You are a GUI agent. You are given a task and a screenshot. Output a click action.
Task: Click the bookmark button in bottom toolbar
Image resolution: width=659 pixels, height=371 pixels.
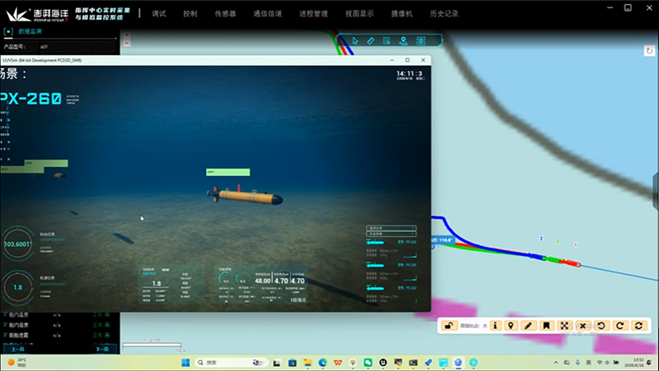[x=546, y=326]
